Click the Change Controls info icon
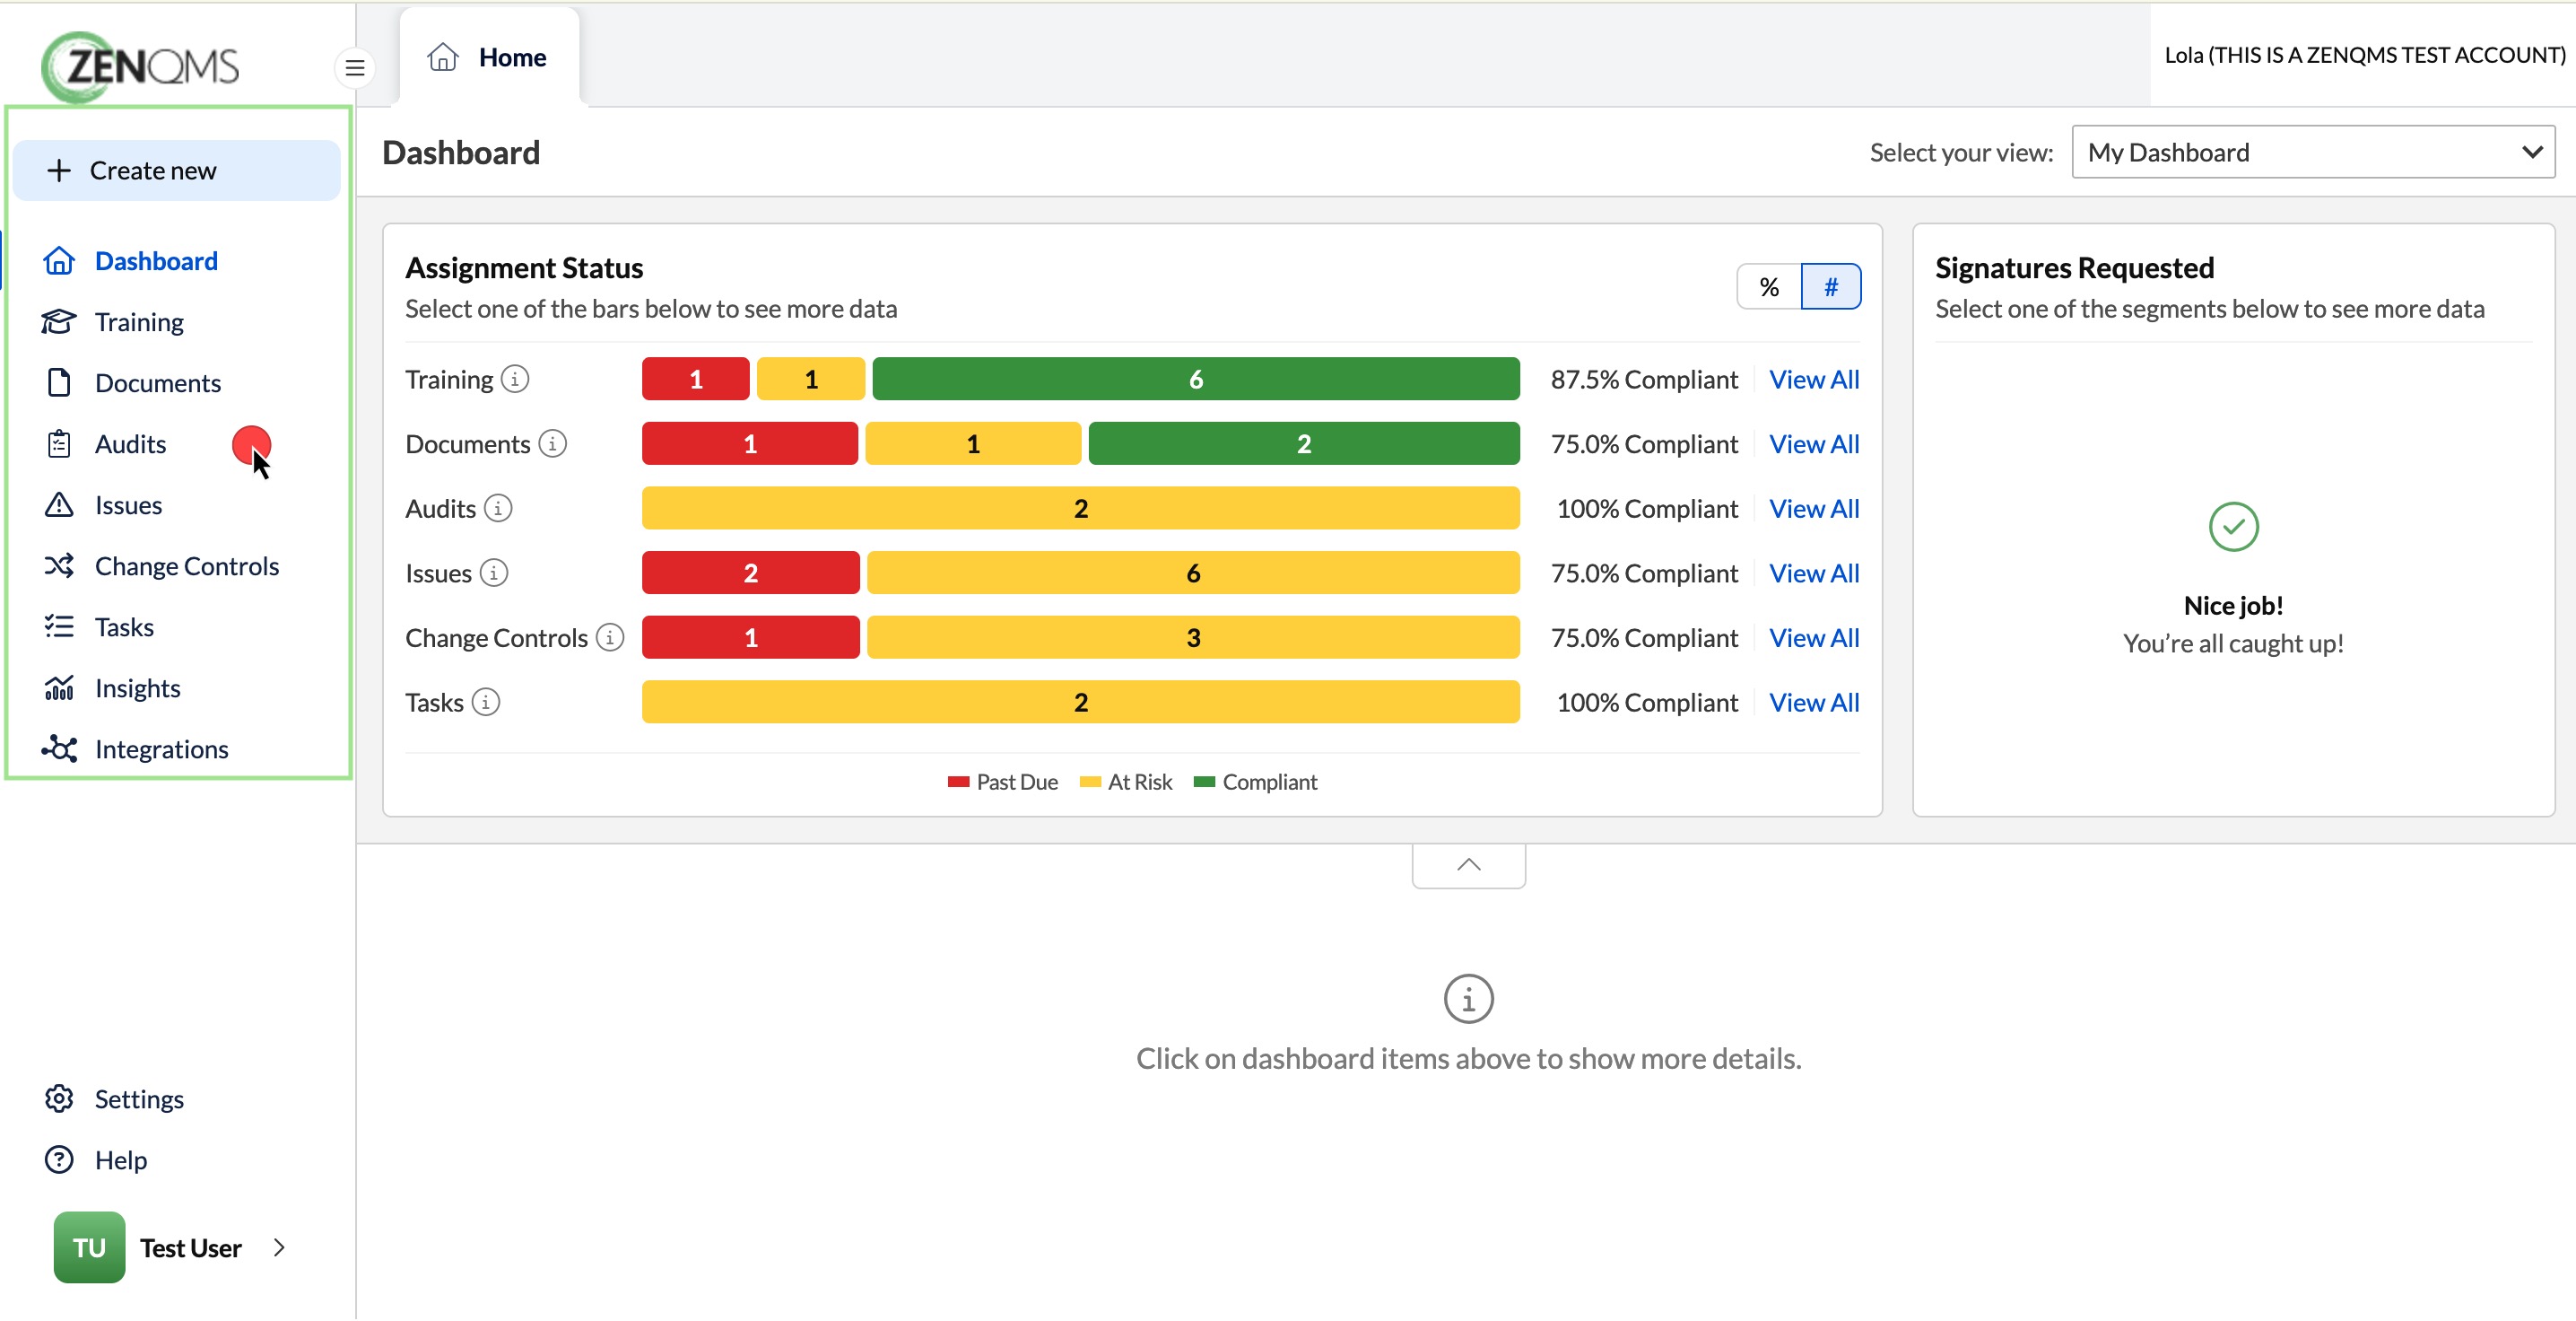 pos(610,637)
